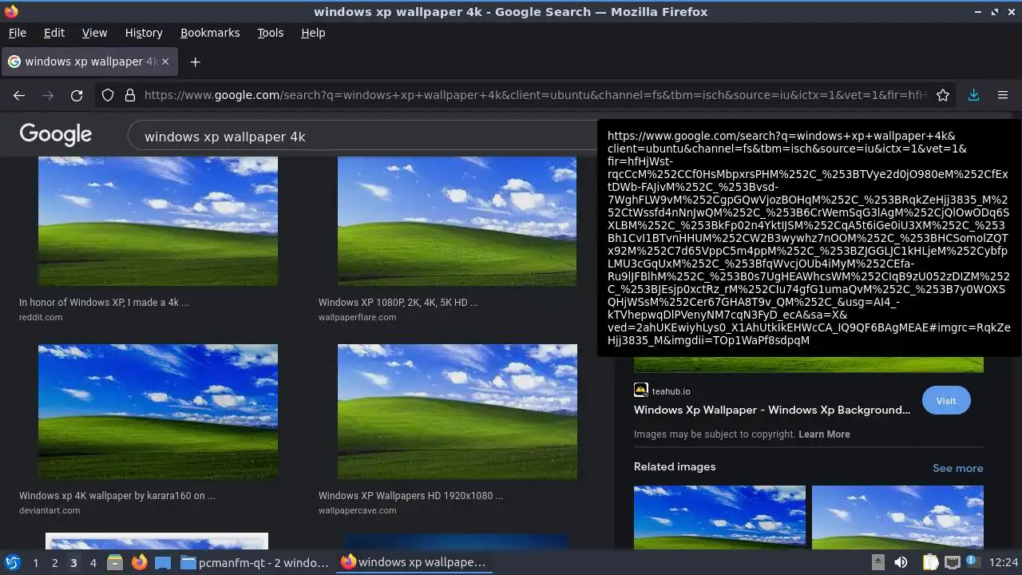Open the Tools menu
The height and width of the screenshot is (575, 1022).
click(271, 33)
